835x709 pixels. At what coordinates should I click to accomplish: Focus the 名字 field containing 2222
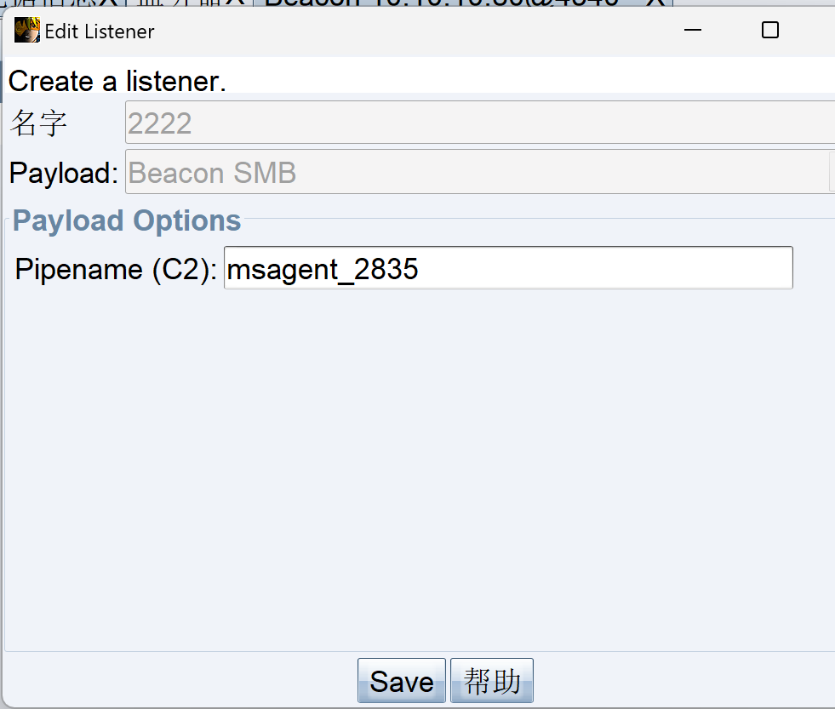coord(479,123)
